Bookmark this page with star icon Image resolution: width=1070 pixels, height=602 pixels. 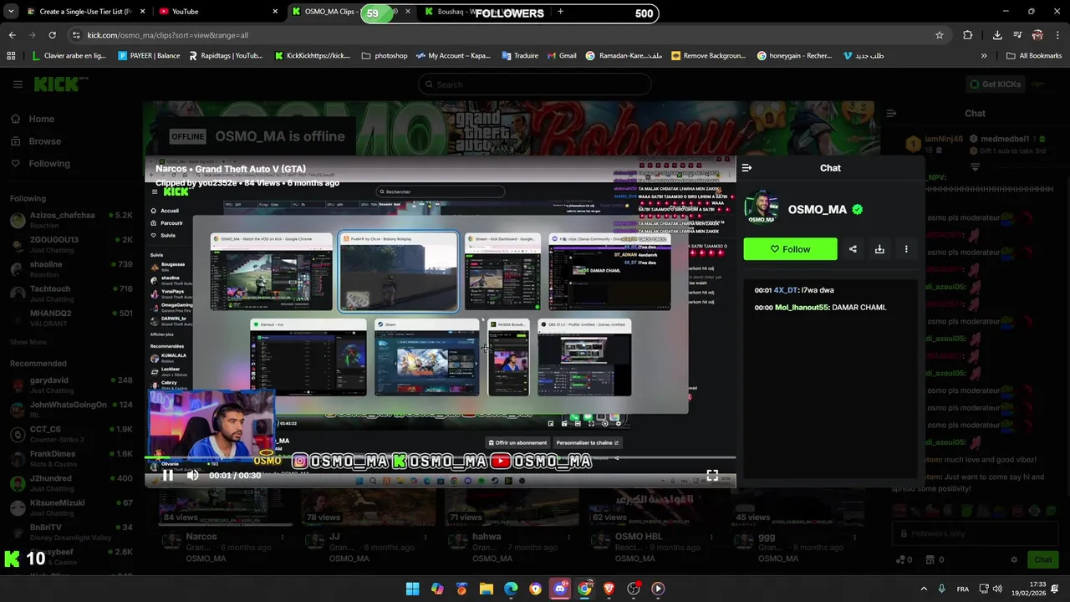940,35
